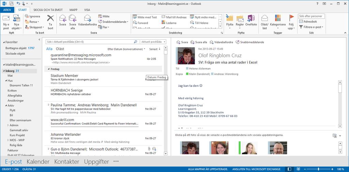Open the Aktuell postlåda scope dropdown

coord(153,42)
